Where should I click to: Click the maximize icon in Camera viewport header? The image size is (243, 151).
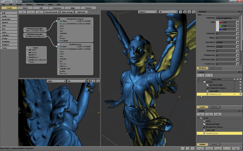[x=181, y=12]
